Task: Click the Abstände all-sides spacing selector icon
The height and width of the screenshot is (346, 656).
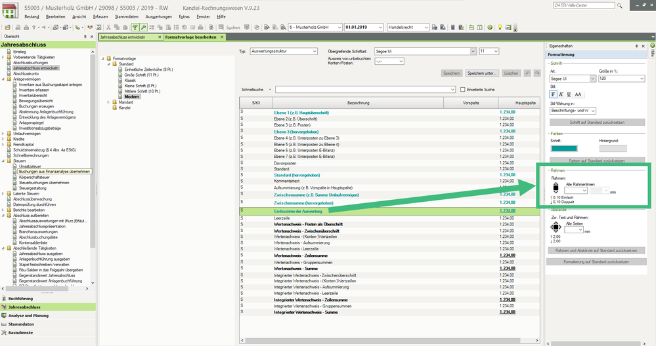Action: coord(556,227)
